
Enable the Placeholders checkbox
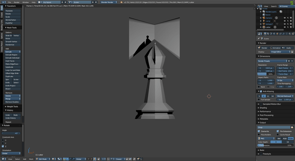point(259,135)
